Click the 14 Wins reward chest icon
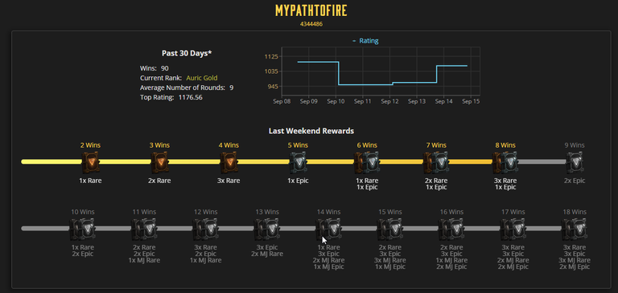The image size is (618, 293). (x=328, y=229)
